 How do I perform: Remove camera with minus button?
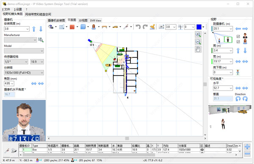247,154
